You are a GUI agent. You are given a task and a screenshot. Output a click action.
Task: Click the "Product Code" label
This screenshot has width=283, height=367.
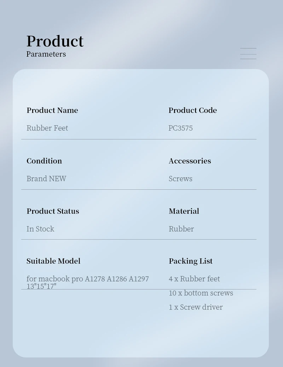pyautogui.click(x=192, y=110)
